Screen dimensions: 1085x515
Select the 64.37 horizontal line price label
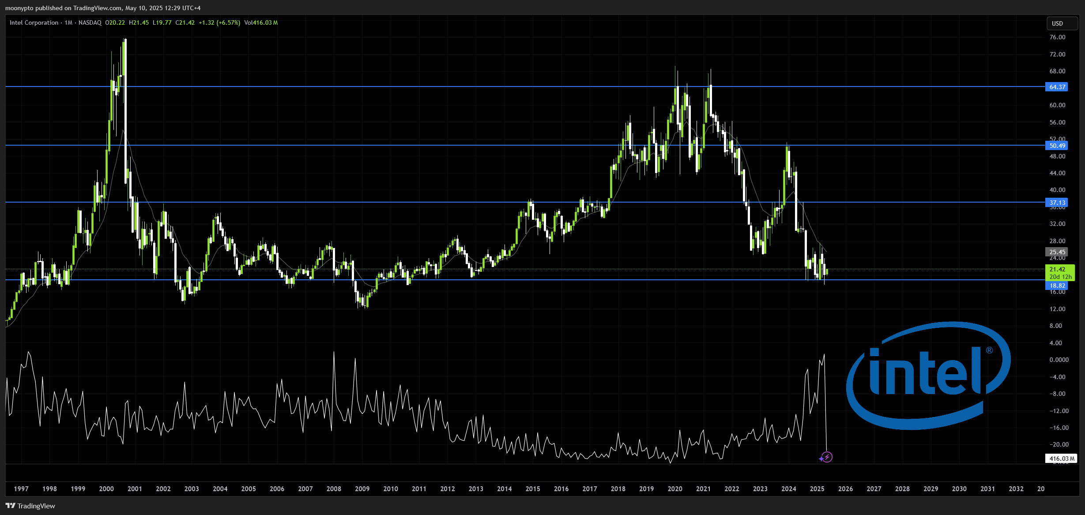pyautogui.click(x=1057, y=87)
